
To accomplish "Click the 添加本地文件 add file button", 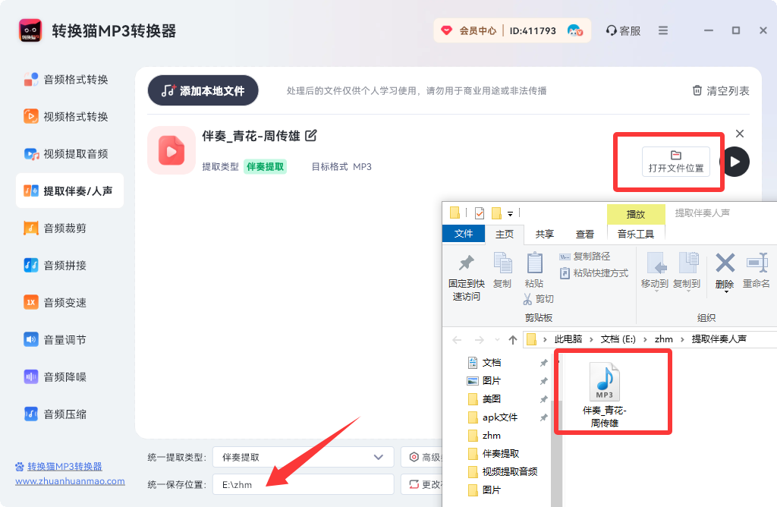I will tap(202, 90).
